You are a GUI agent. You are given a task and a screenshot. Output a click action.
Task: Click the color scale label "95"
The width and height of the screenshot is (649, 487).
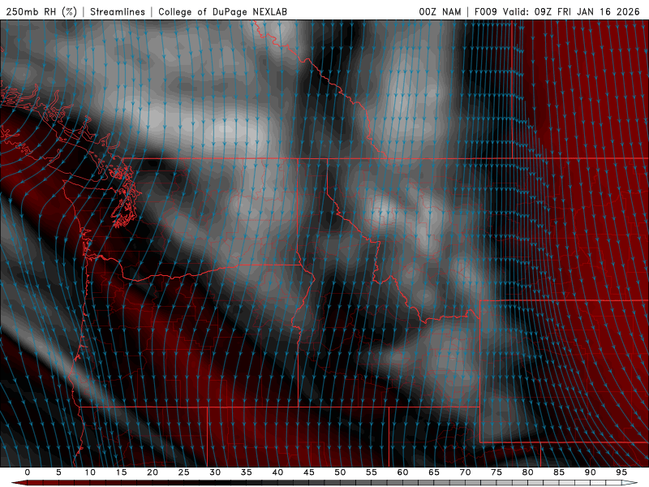(x=621, y=472)
